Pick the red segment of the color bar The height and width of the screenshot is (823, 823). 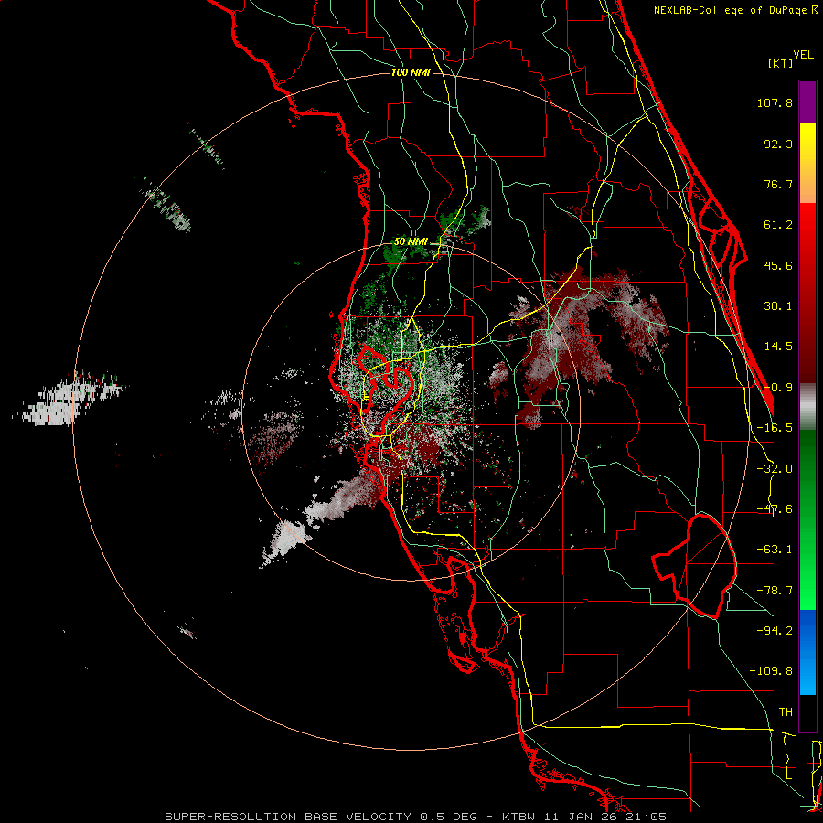[x=807, y=293]
